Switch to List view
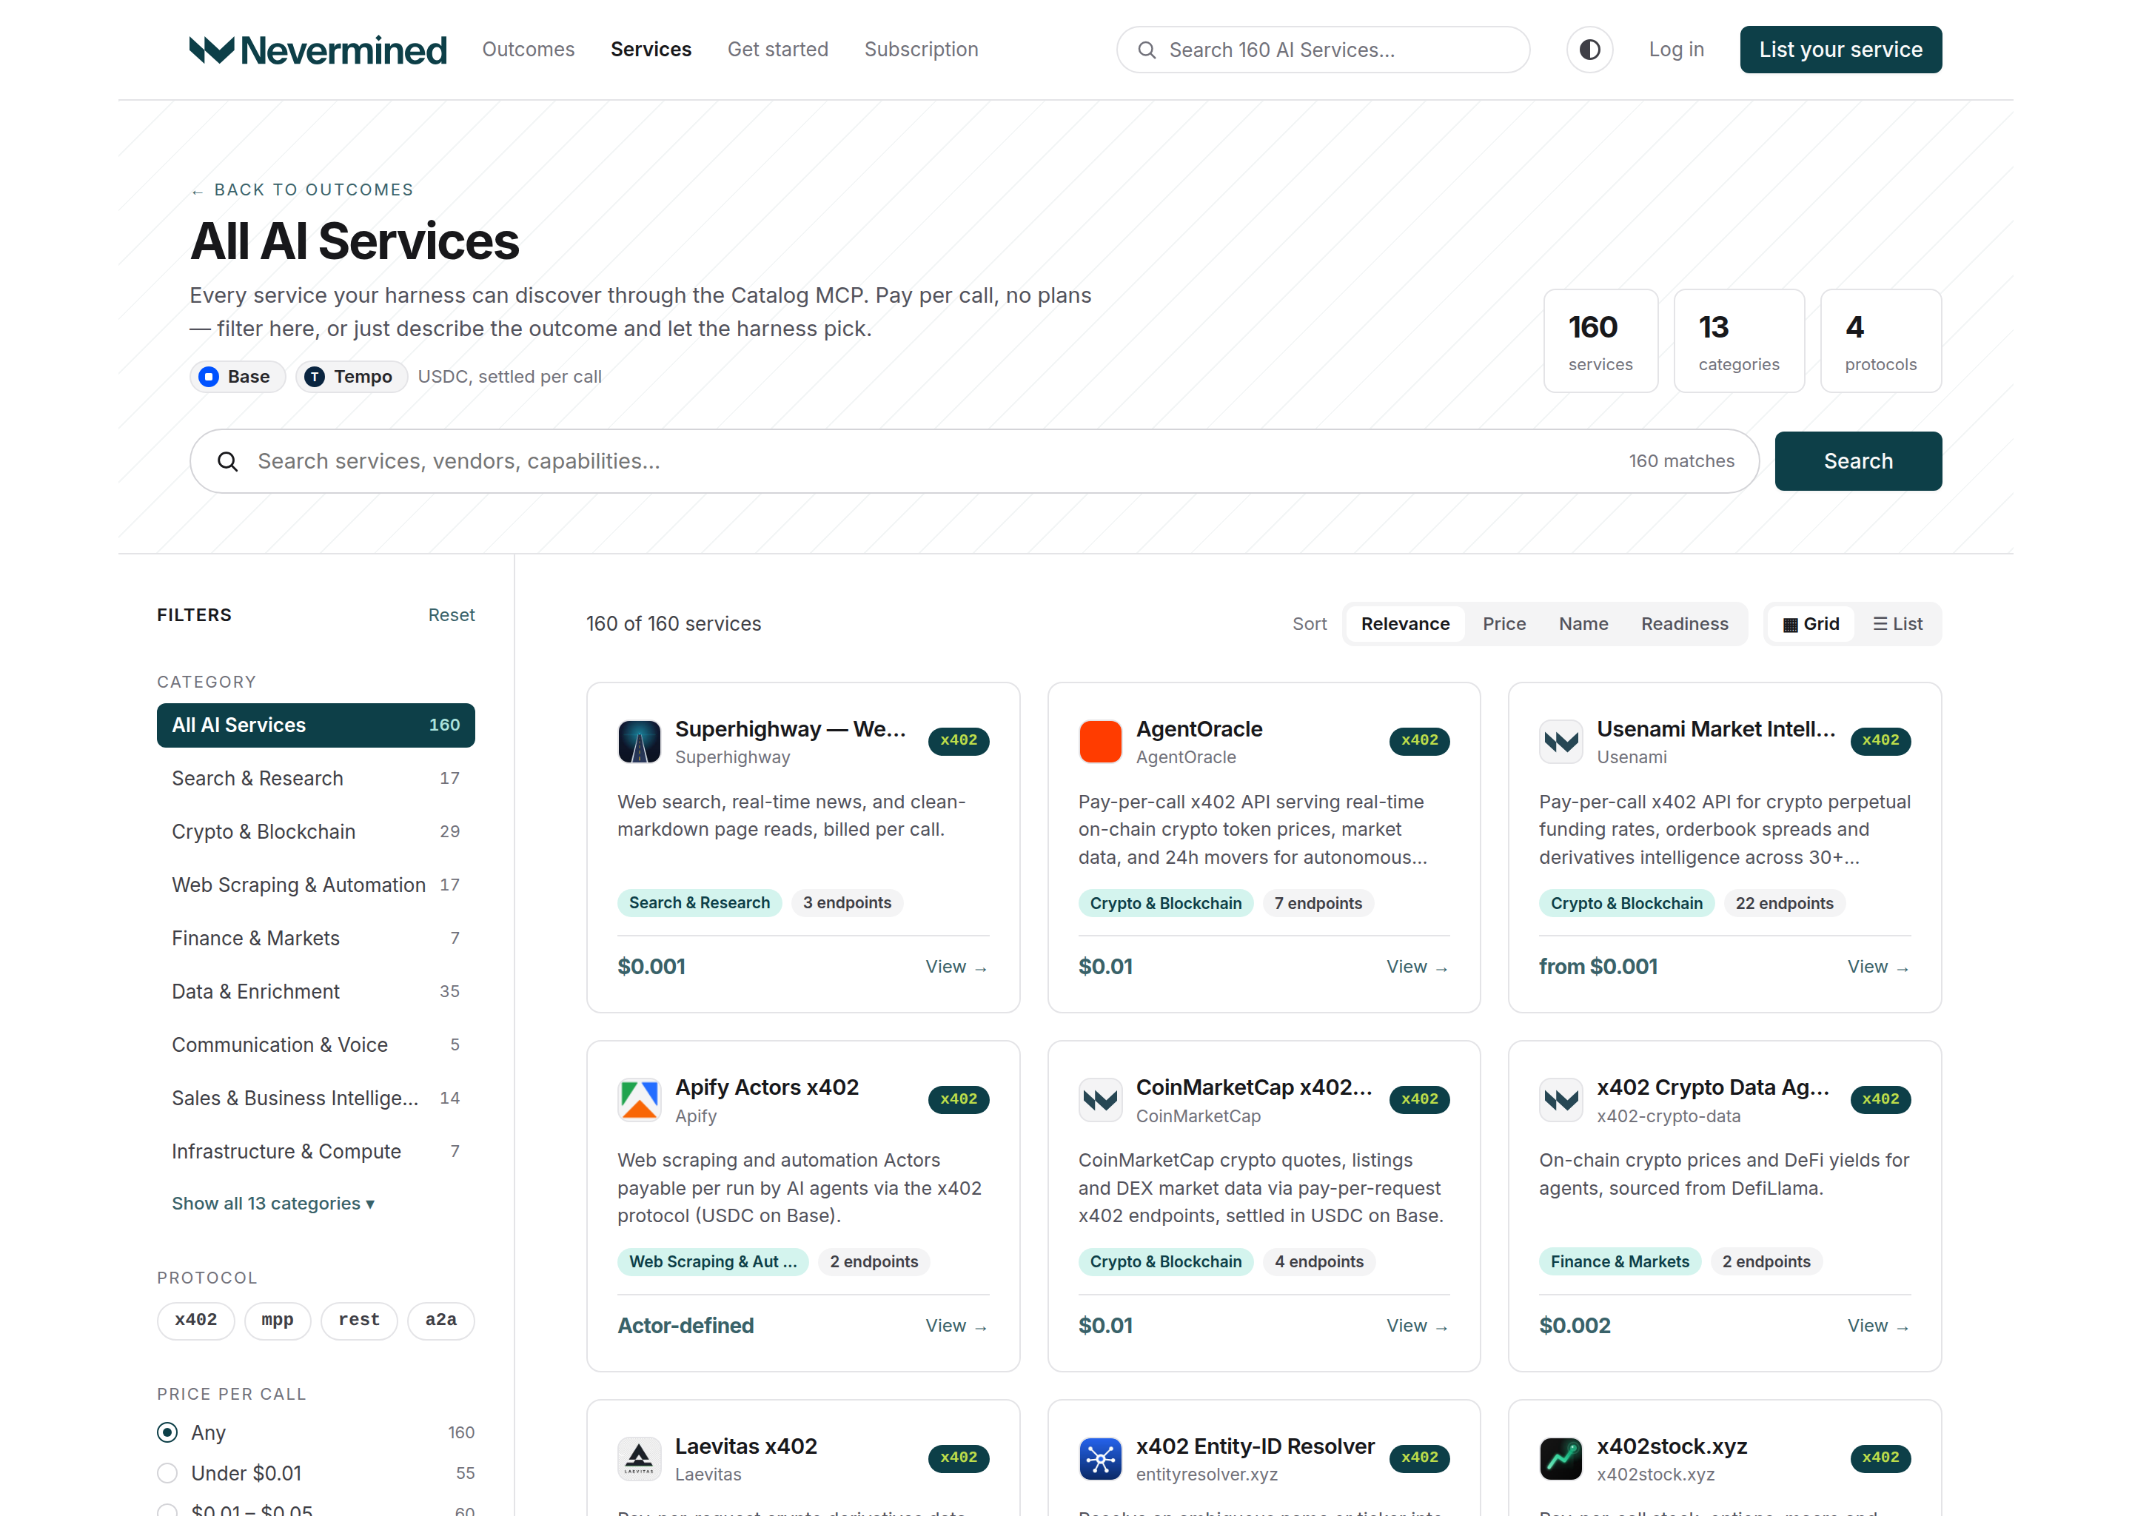 (1897, 623)
